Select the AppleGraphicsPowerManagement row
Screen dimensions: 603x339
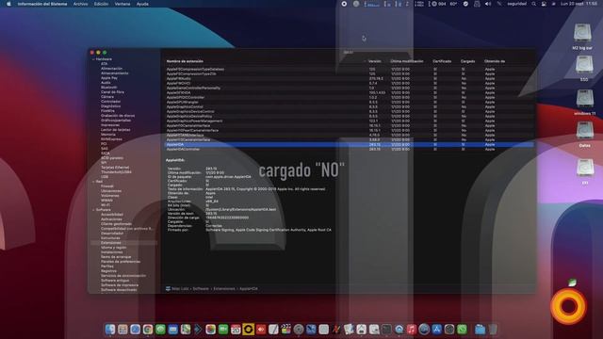click(350, 121)
